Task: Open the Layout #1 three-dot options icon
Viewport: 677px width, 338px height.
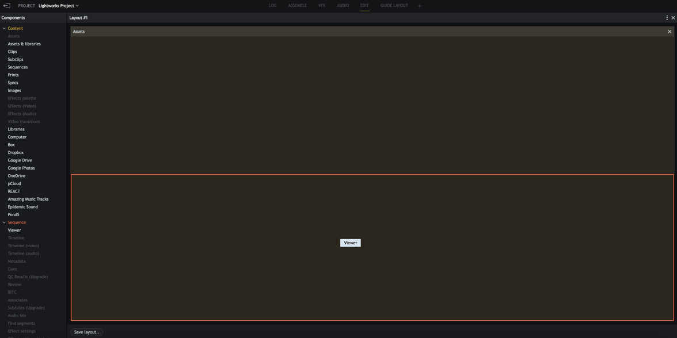Action: coord(667,18)
